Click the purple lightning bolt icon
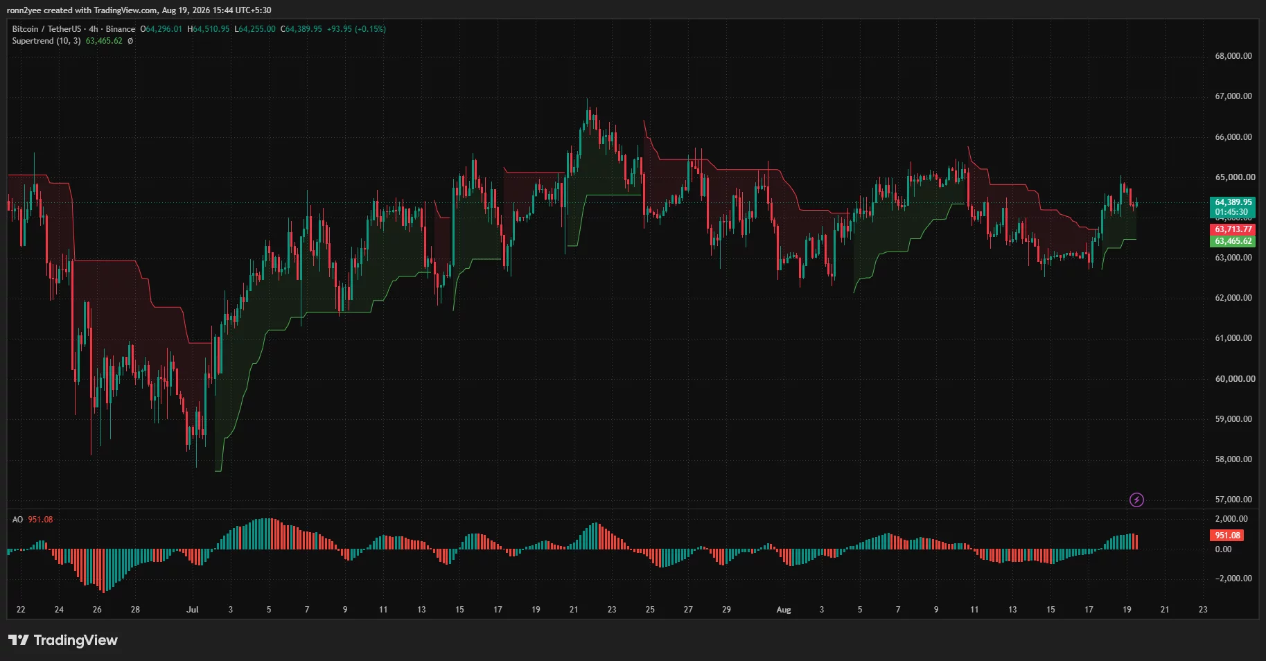The width and height of the screenshot is (1266, 661). tap(1136, 500)
